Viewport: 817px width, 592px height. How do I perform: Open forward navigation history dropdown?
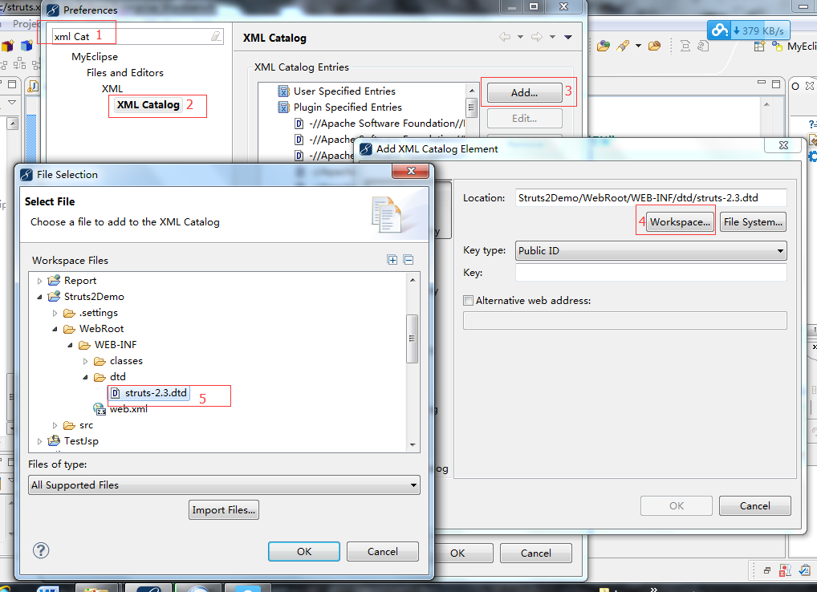[x=552, y=37]
